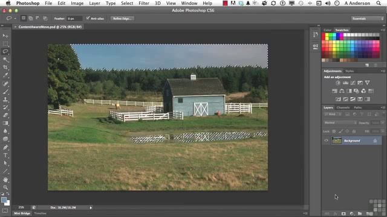Select the Type tool
Image resolution: width=387 pixels, height=217 pixels.
tap(5, 156)
